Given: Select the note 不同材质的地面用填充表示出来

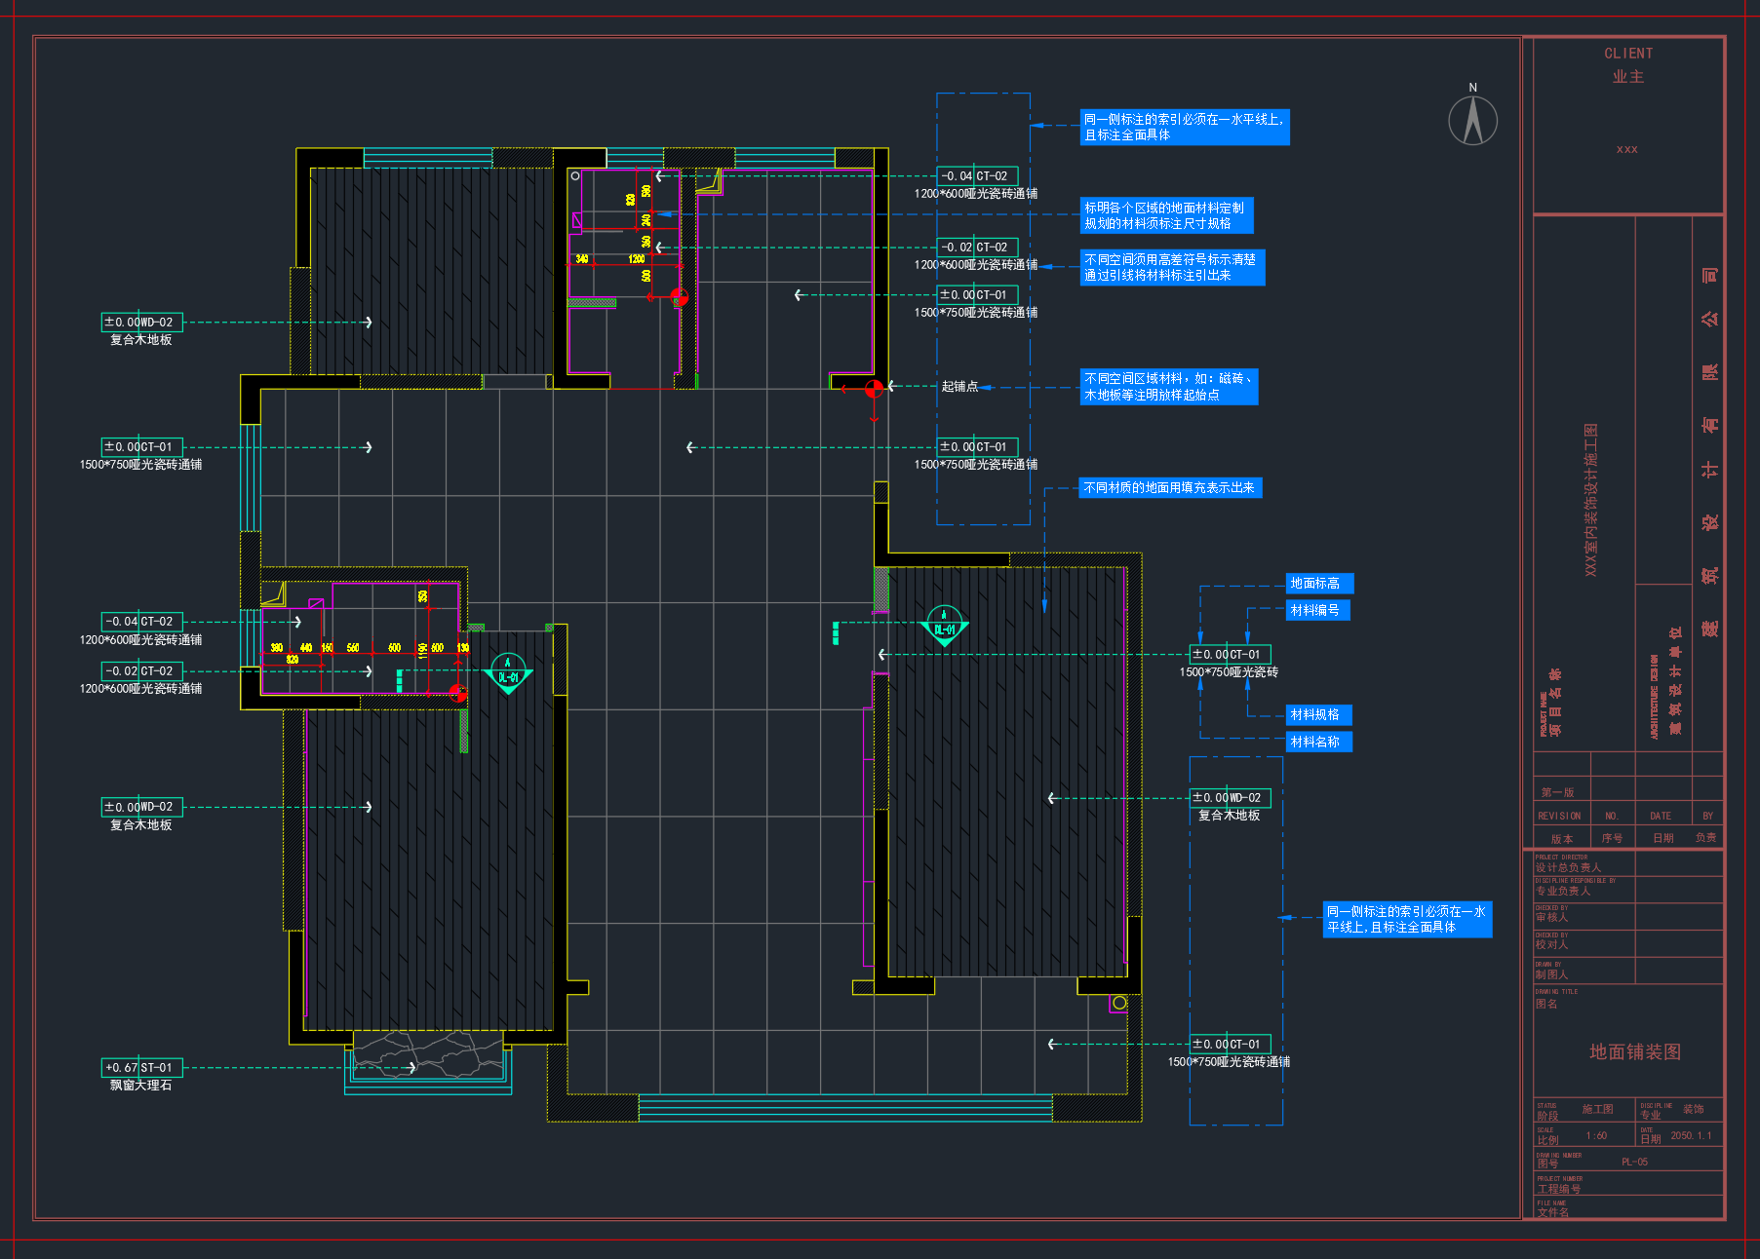Looking at the screenshot, I should 1170,488.
